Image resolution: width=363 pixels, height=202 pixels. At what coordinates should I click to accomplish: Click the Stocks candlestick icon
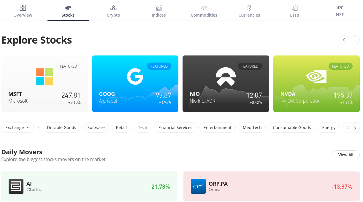[68, 8]
